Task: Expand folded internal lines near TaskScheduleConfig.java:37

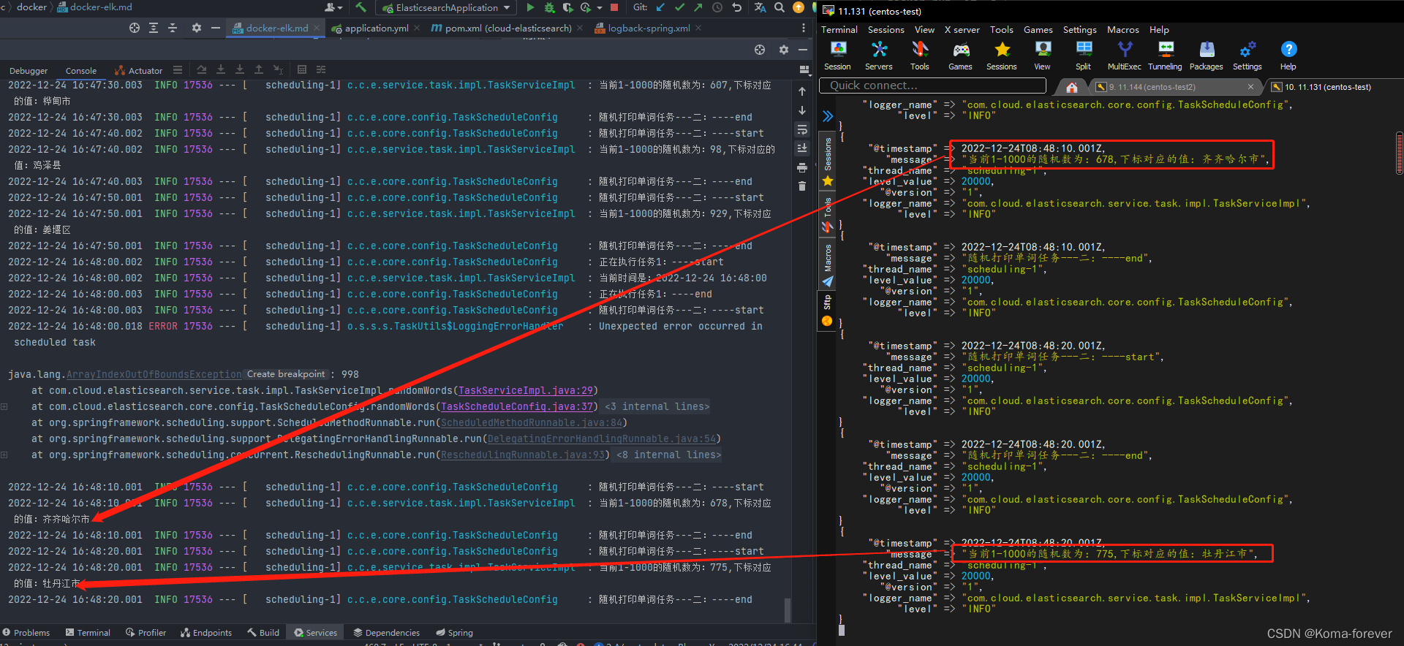Action: tap(4, 406)
